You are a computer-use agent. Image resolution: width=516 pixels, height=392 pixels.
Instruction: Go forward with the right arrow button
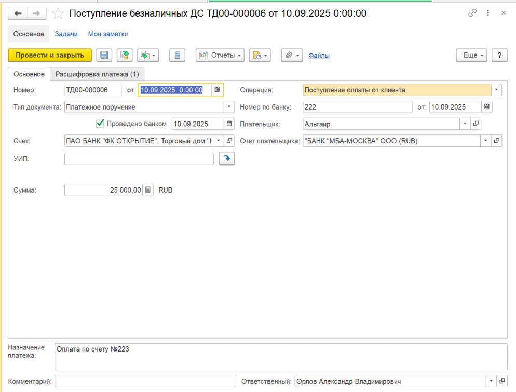(36, 13)
